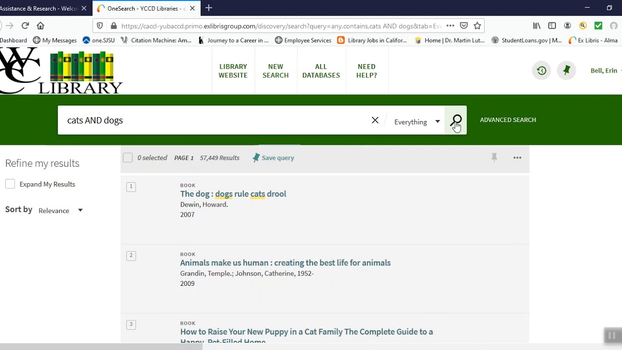Screen dimensions: 622x350
Task: Bookmark this page star icon
Action: pos(477,26)
